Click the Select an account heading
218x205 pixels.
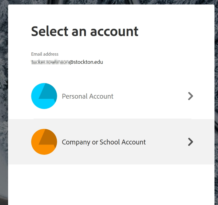point(85,31)
